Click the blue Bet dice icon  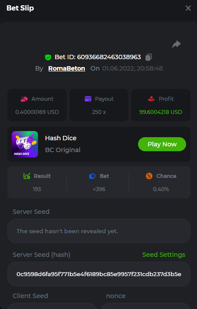coord(93,176)
